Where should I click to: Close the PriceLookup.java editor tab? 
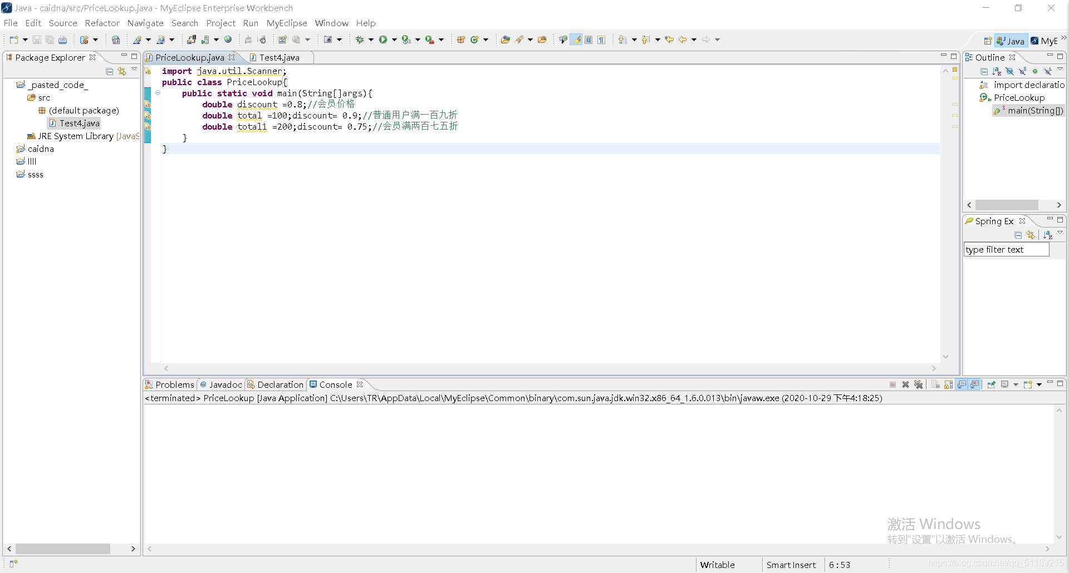point(232,57)
